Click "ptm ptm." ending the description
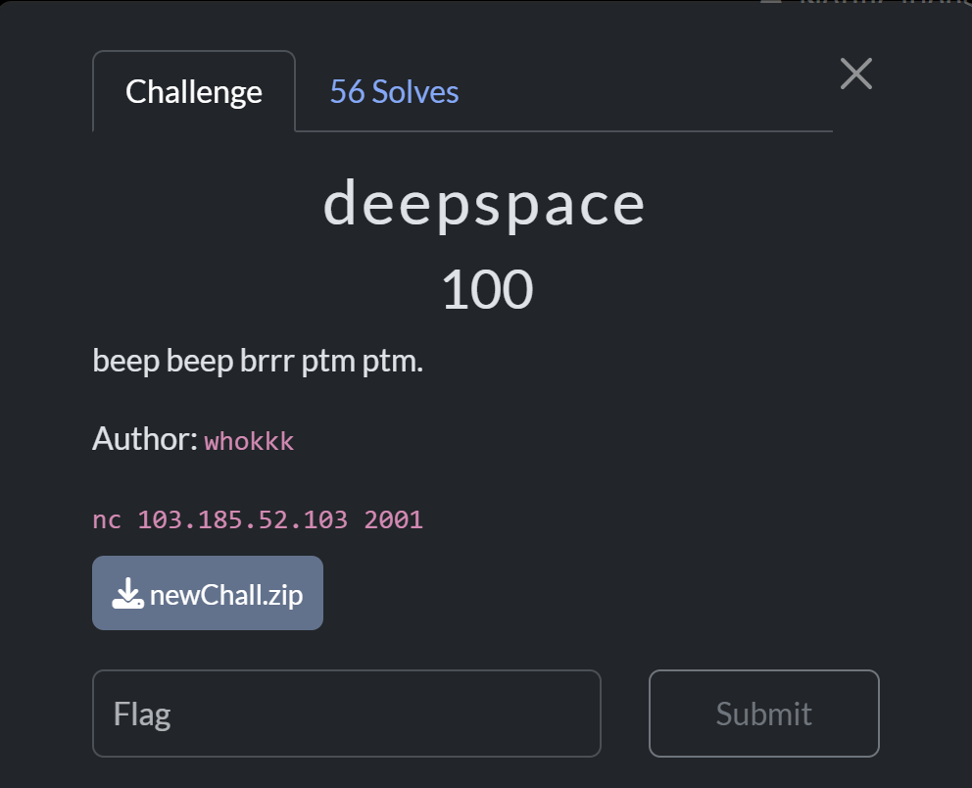 [x=363, y=362]
